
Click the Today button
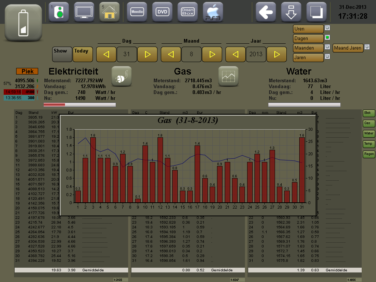(83, 54)
